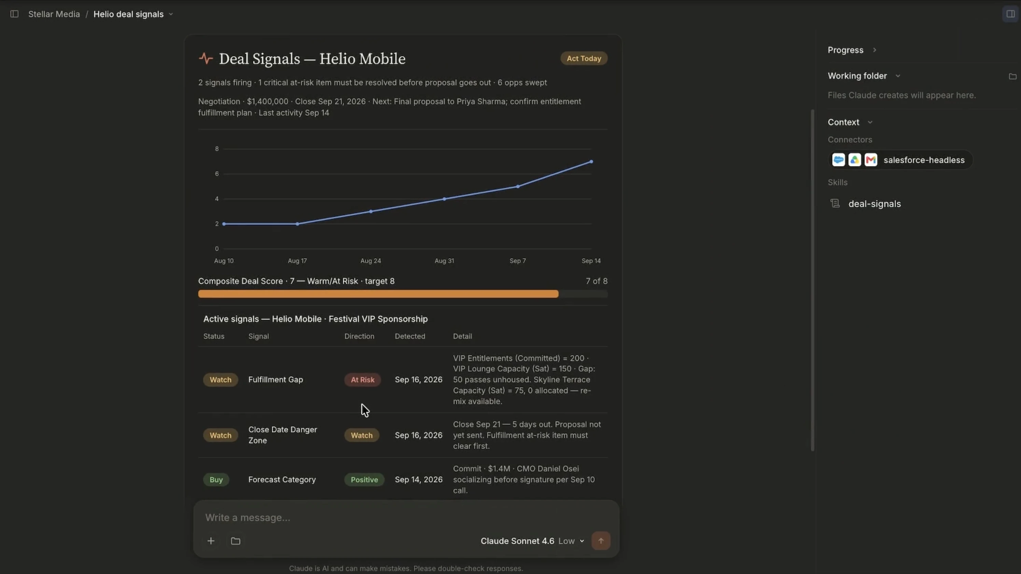Click the Sep 14, 2026 detected date

(419, 480)
